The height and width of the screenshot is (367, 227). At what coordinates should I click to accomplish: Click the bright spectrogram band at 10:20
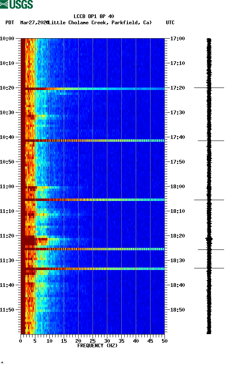coord(93,89)
